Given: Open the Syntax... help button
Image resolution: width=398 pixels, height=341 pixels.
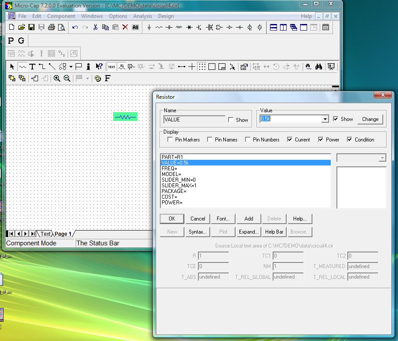Looking at the screenshot, I should point(198,232).
